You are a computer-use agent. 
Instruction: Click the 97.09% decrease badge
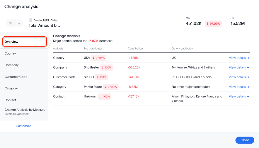pyautogui.click(x=213, y=23)
